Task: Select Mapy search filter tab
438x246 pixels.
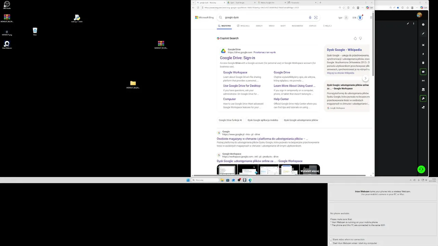Action: [x=283, y=26]
